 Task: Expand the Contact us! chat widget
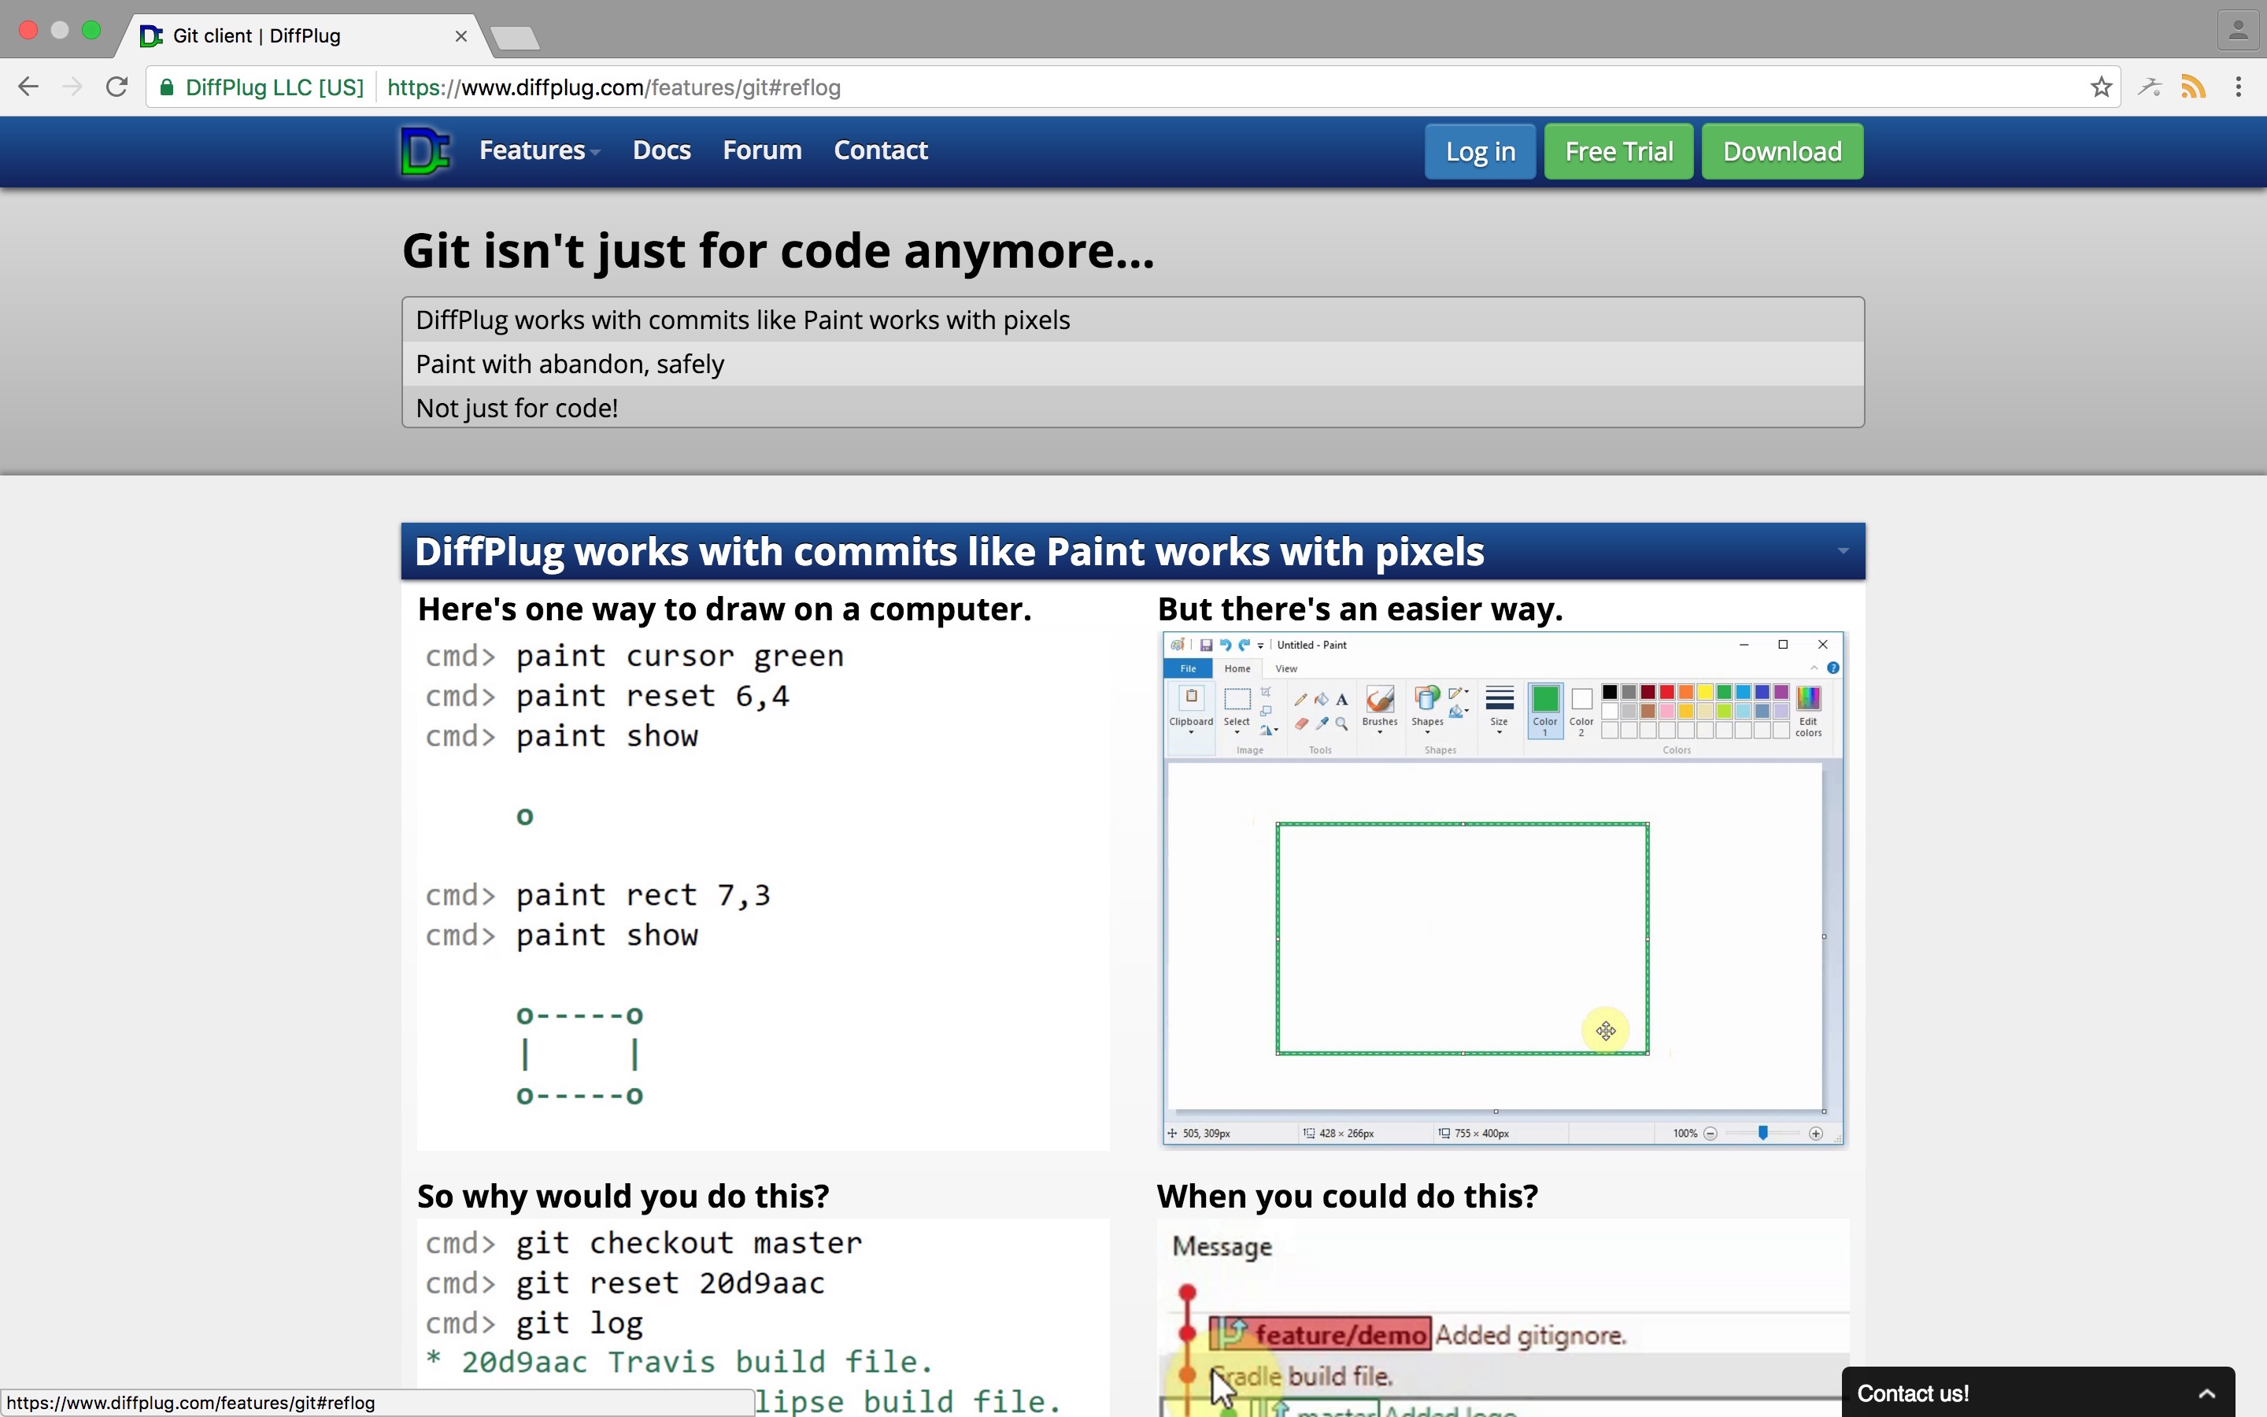click(x=2037, y=1393)
